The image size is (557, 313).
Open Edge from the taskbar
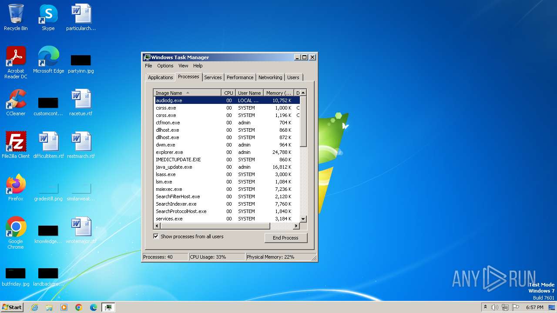94,307
